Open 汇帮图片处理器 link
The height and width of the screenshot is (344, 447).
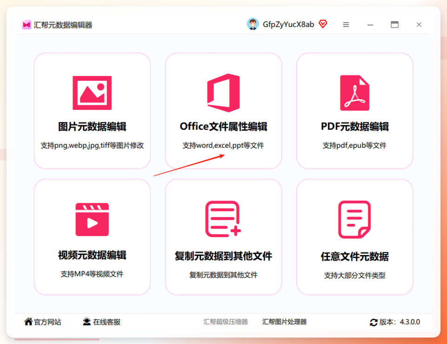[x=284, y=322]
